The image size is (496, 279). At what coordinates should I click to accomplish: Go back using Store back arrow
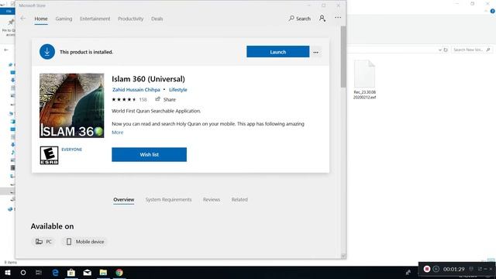[x=22, y=19]
